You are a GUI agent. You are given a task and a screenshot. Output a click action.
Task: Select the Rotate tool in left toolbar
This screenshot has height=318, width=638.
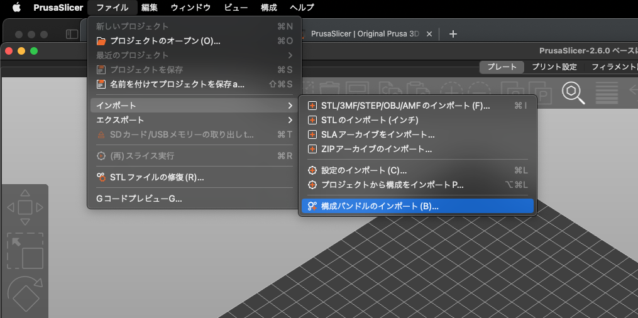(x=25, y=295)
